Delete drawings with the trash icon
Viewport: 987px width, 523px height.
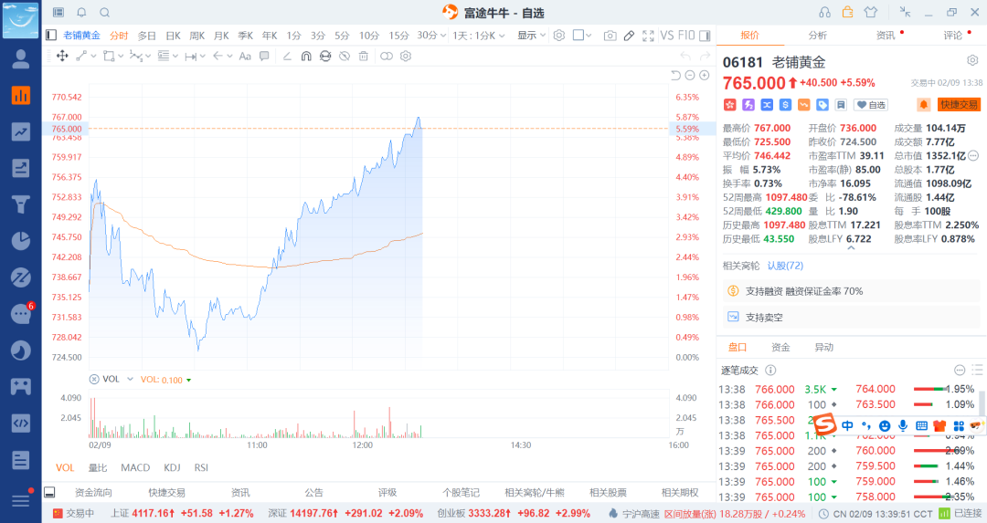pos(363,56)
